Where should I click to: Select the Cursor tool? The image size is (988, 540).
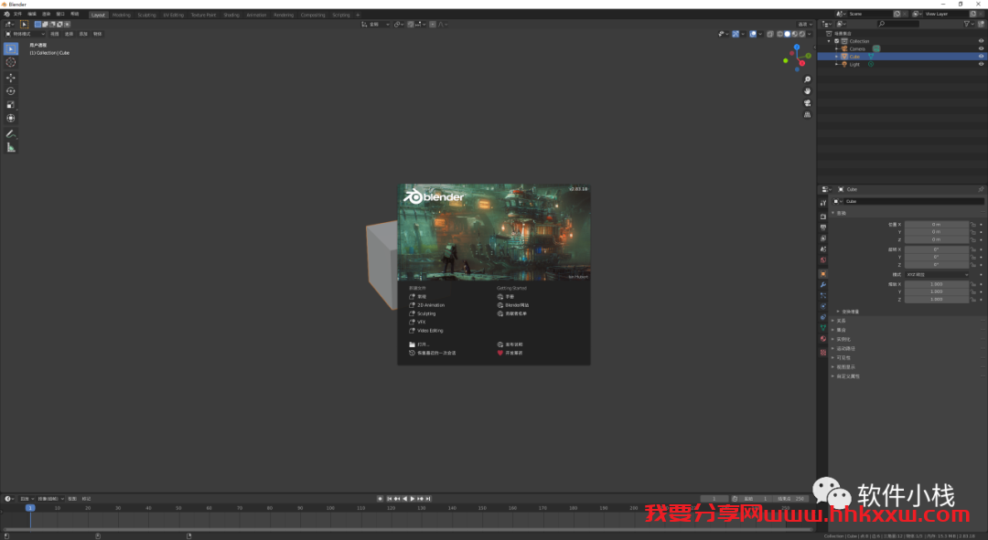[x=11, y=62]
